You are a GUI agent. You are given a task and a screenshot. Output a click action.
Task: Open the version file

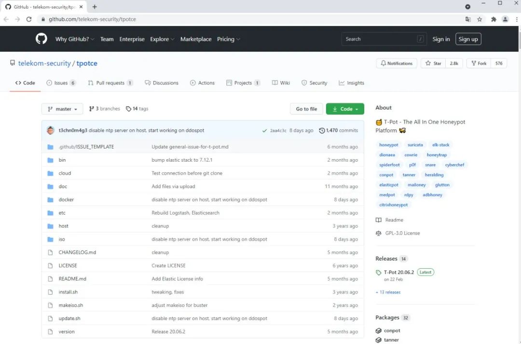click(x=67, y=331)
